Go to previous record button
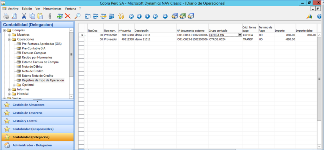Image resolution: width=324 pixels, height=150 pixels. tap(139, 16)
